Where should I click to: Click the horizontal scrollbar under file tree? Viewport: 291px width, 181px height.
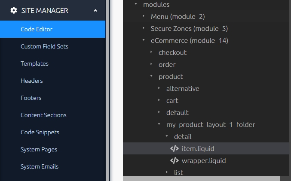[x=201, y=178]
